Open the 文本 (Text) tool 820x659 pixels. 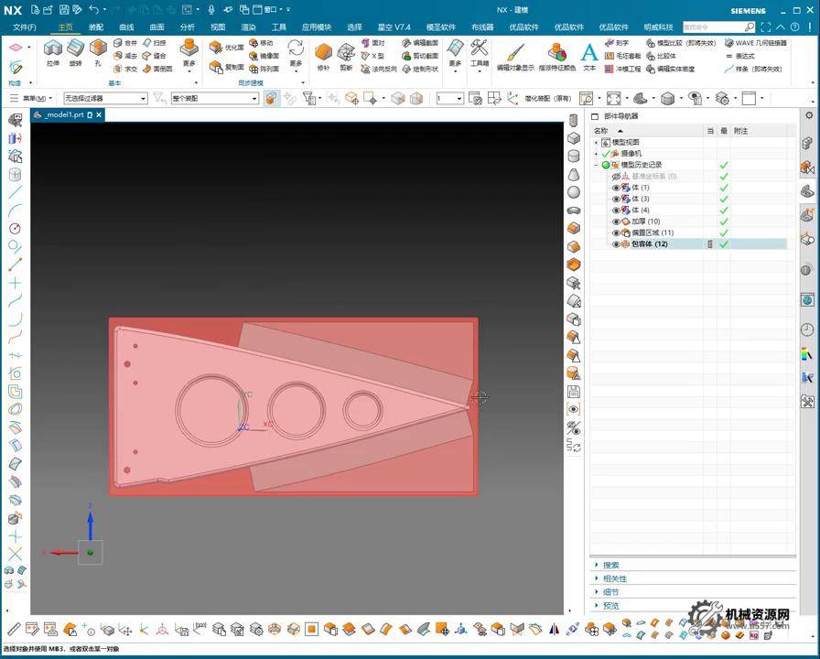click(589, 55)
